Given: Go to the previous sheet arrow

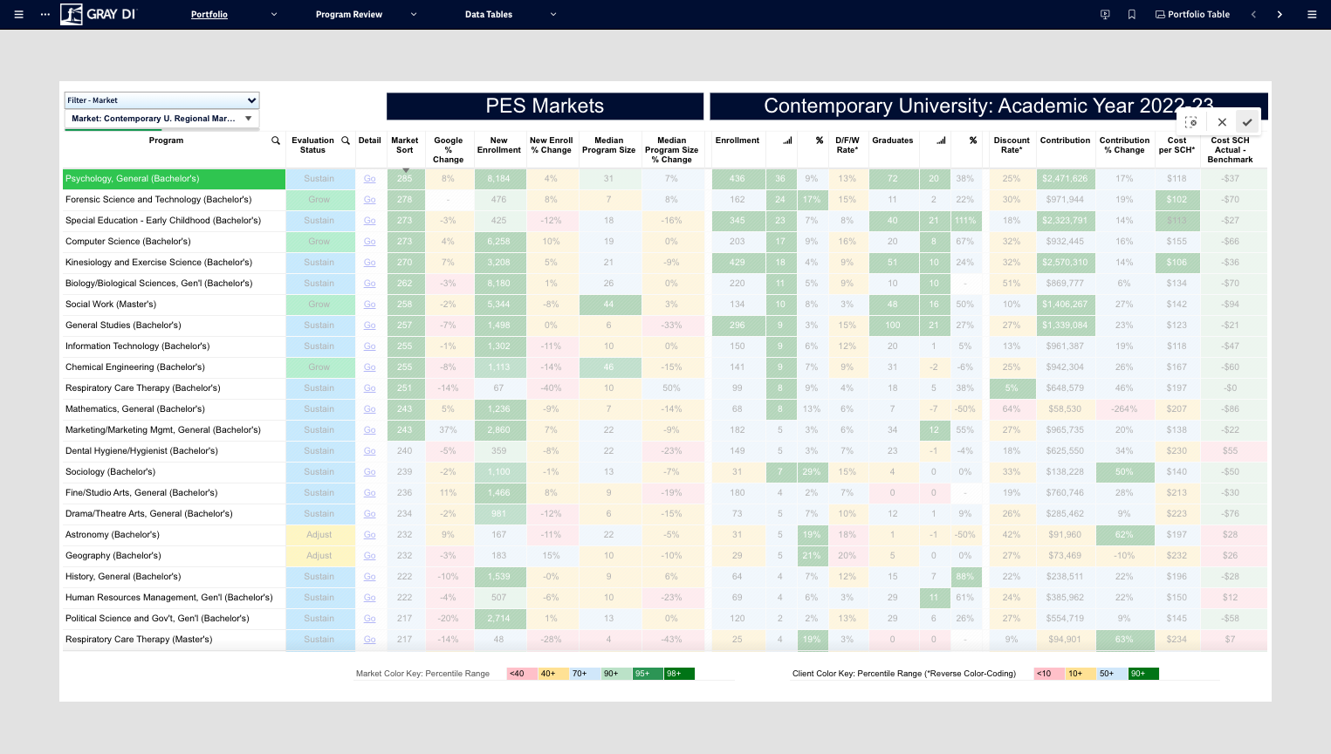Looking at the screenshot, I should (x=1253, y=14).
